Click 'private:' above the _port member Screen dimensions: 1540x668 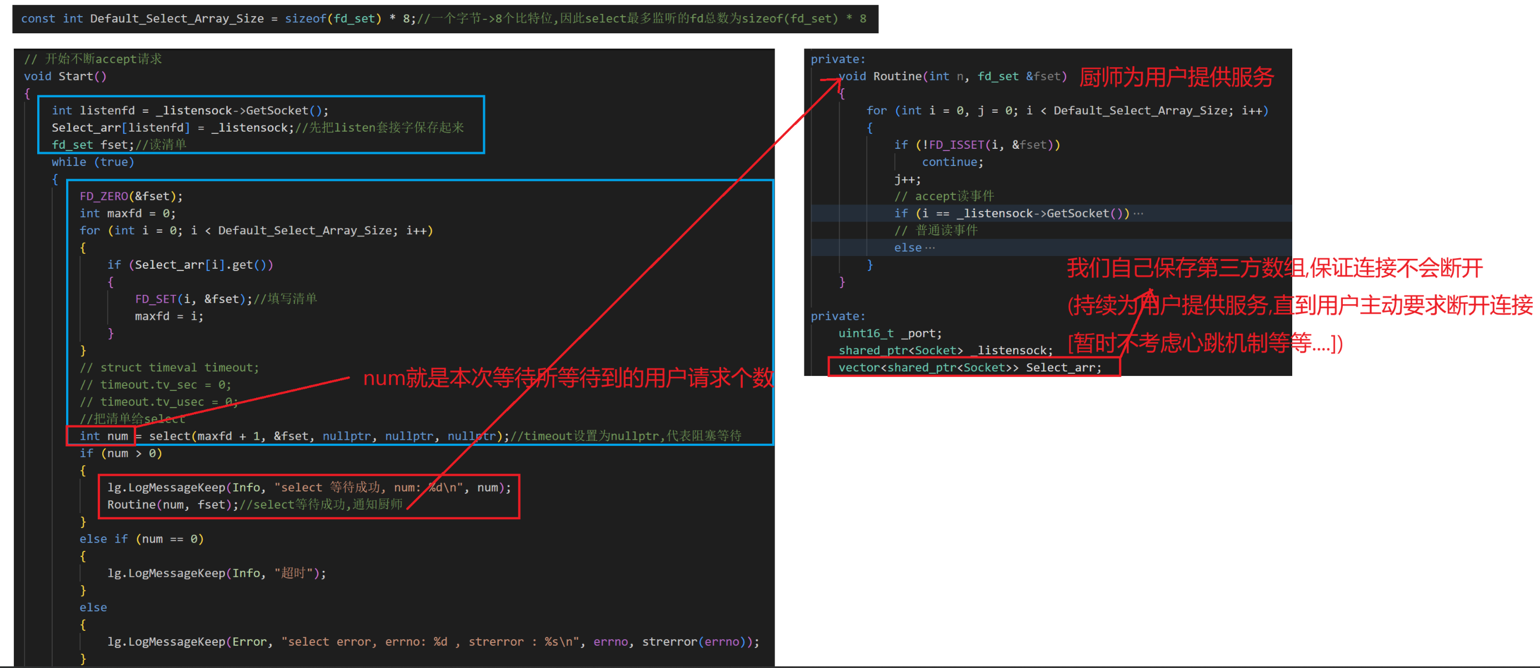[838, 316]
